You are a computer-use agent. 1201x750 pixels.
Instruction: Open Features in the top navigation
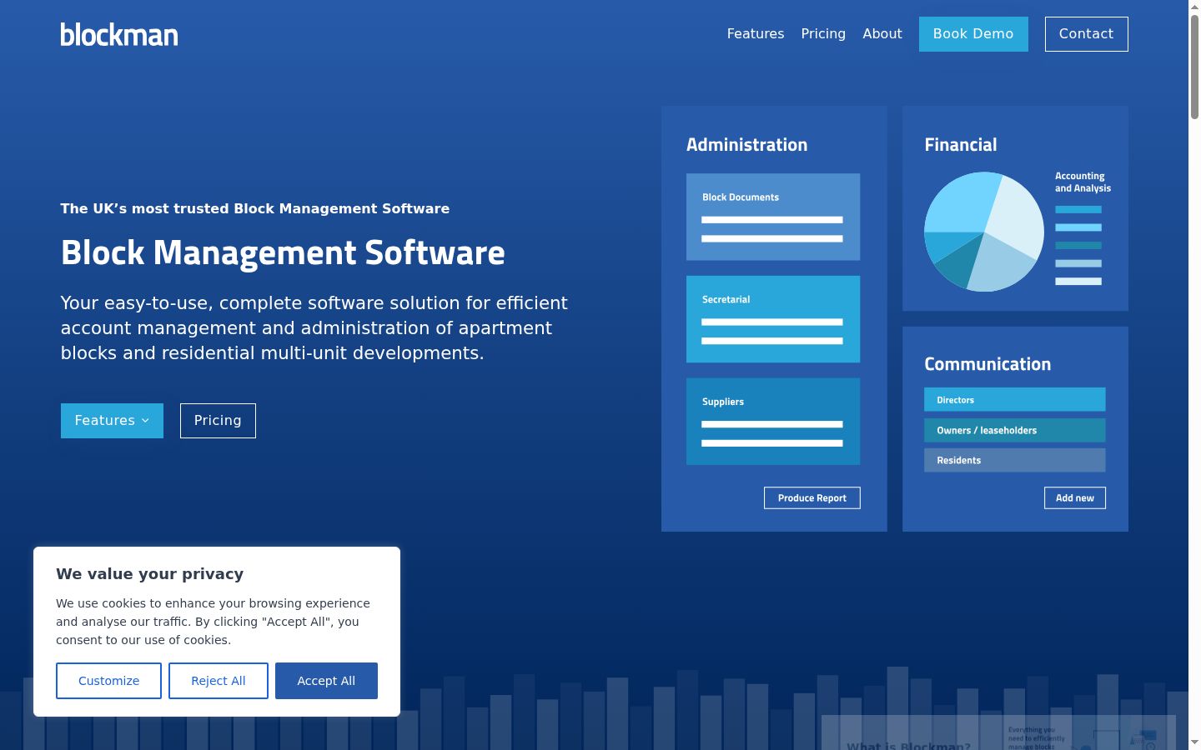[x=756, y=34]
